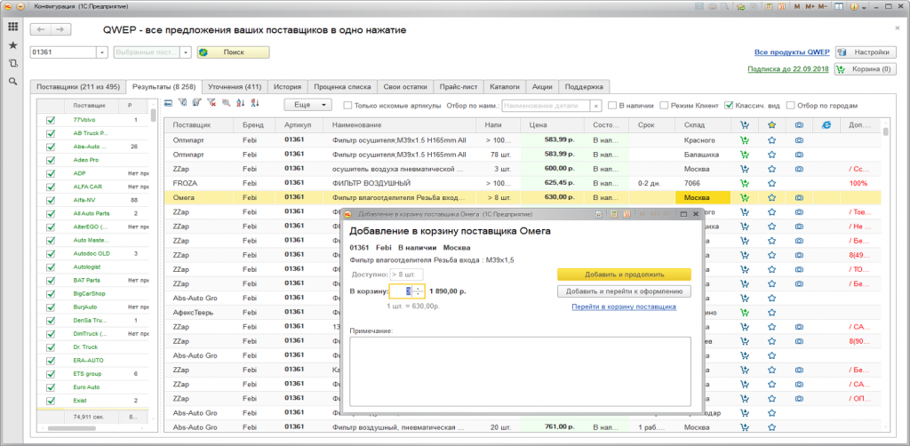Viewport: 910px width, 446px height.
Task: Open the 'История' tab
Action: click(x=288, y=87)
